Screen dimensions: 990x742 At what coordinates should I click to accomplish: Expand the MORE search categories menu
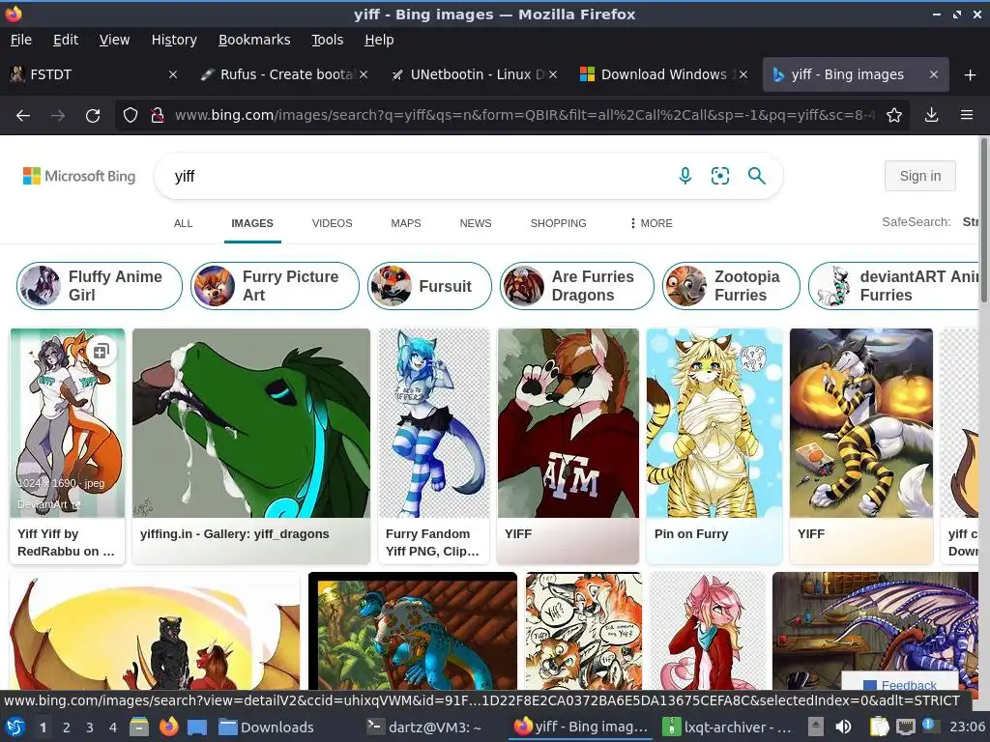coord(651,223)
